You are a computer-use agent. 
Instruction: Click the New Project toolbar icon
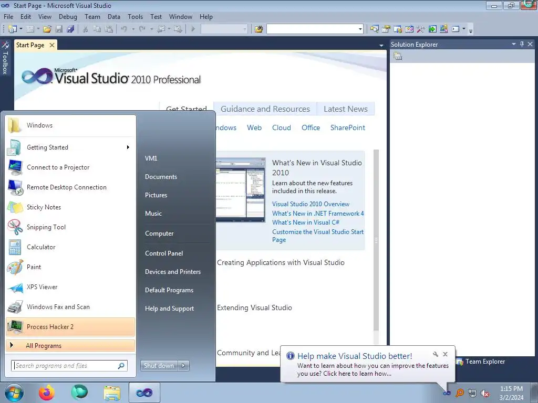(x=13, y=29)
